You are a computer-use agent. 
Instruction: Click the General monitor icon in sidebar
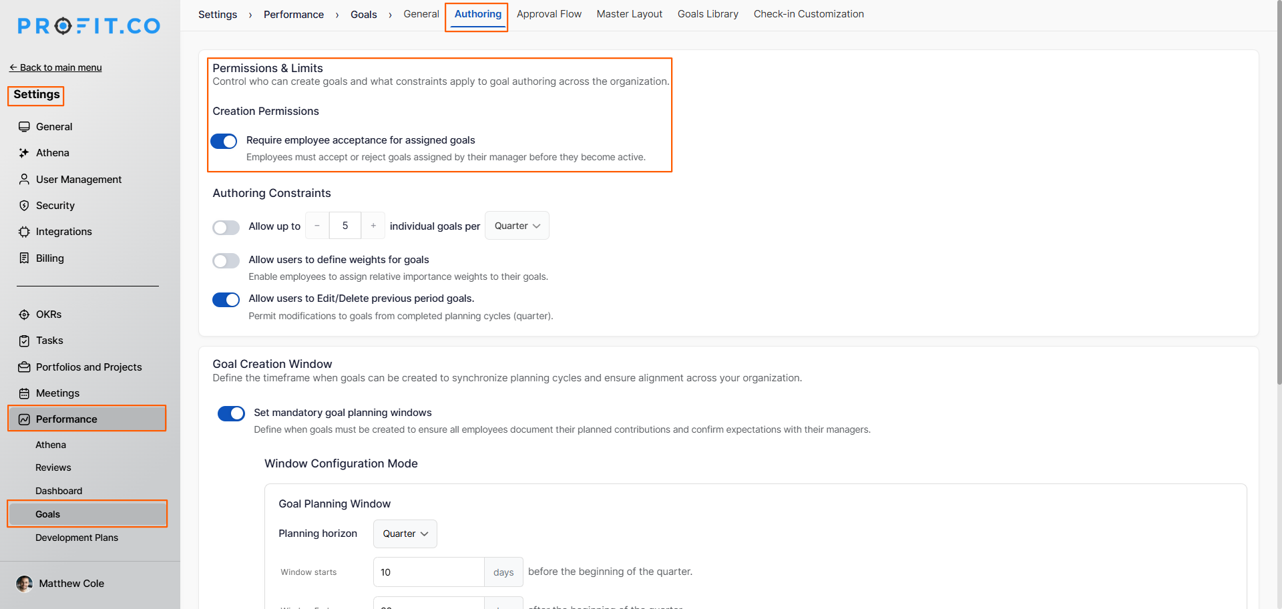pyautogui.click(x=24, y=127)
